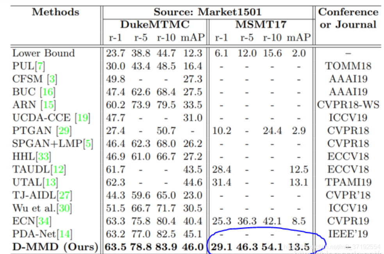384x254 pixels.
Task: Select 'D-MMD (Ours)' row label
Action: click(x=55, y=247)
